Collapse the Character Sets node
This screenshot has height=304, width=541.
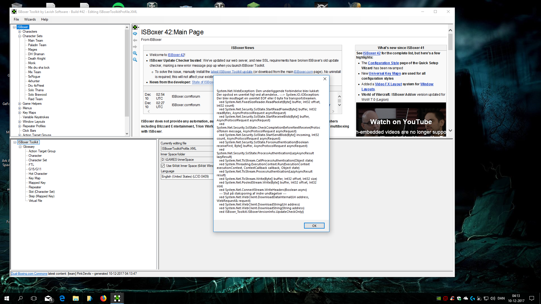[x=20, y=36]
